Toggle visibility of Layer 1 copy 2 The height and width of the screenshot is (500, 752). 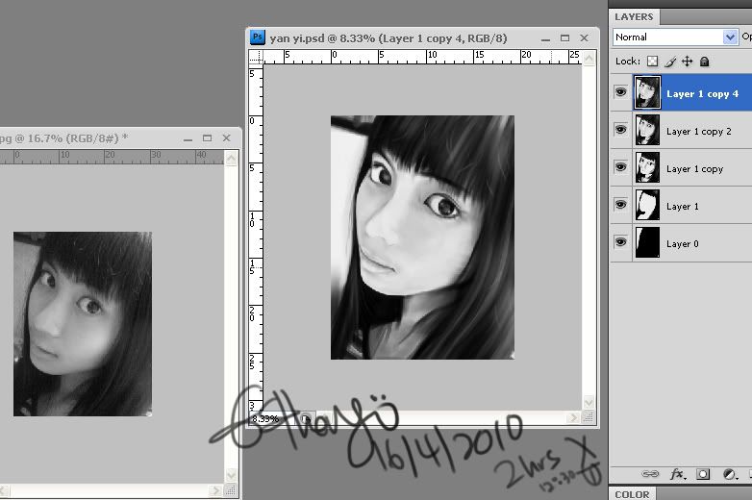pyautogui.click(x=621, y=131)
